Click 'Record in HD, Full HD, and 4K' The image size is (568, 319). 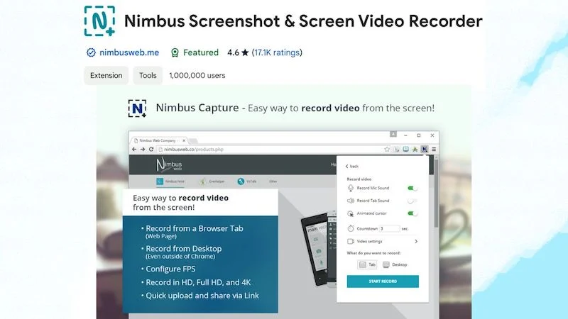(x=198, y=282)
